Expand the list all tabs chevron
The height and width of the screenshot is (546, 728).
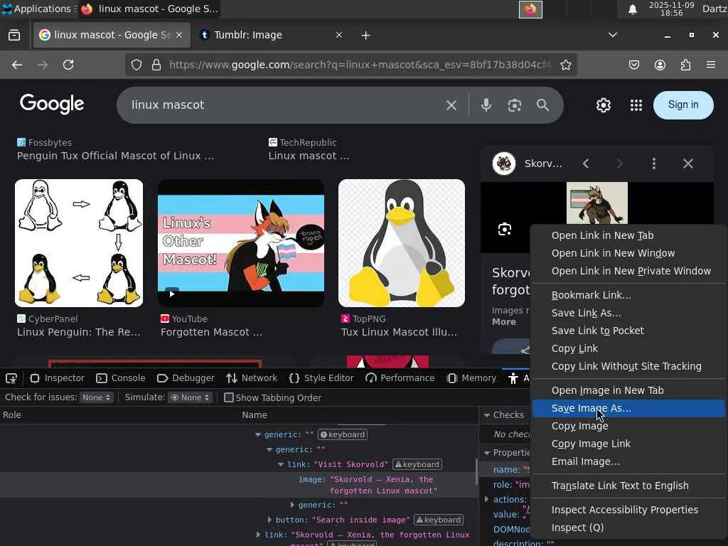(x=613, y=36)
